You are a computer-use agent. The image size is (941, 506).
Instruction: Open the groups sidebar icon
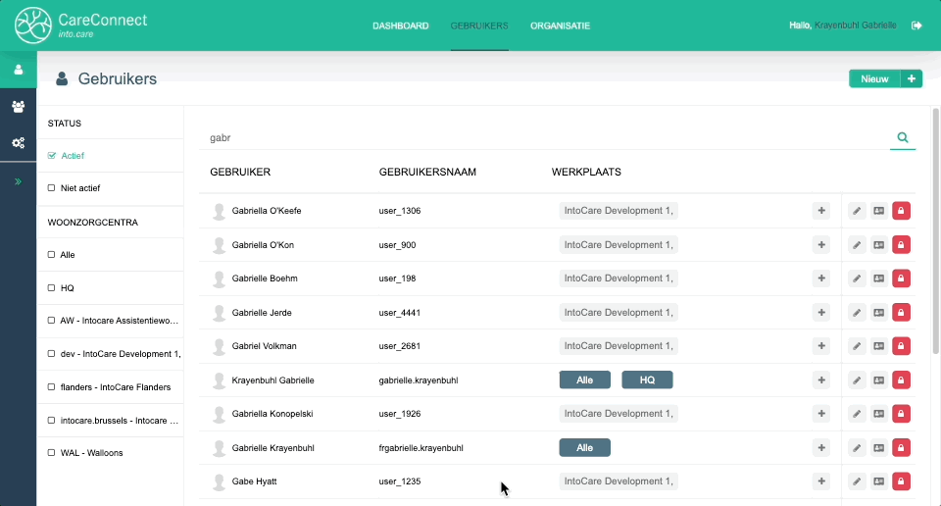pyautogui.click(x=18, y=106)
